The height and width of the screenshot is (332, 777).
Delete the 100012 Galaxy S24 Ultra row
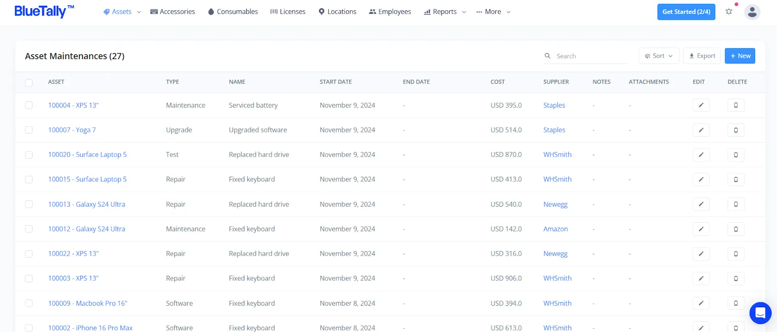point(736,229)
